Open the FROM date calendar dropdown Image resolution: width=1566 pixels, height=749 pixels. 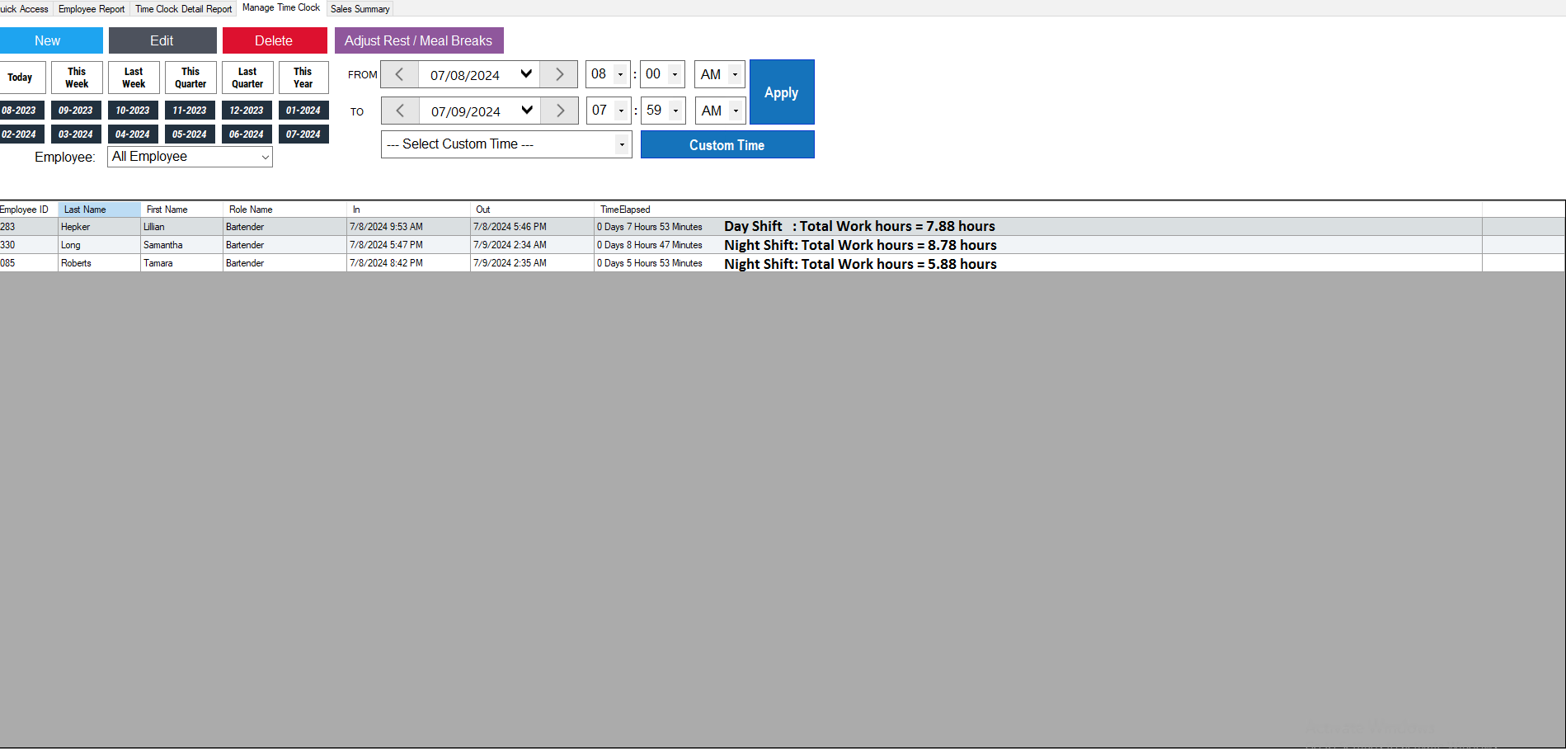(x=526, y=74)
